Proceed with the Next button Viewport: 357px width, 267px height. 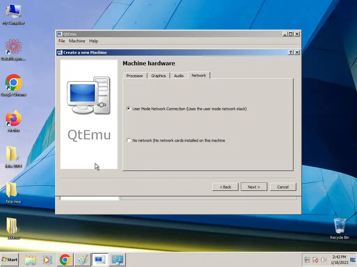pyautogui.click(x=254, y=187)
